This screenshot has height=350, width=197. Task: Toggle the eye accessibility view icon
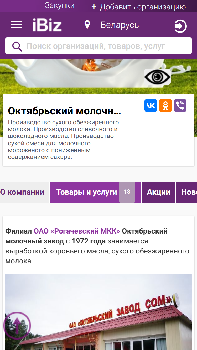pos(157,77)
